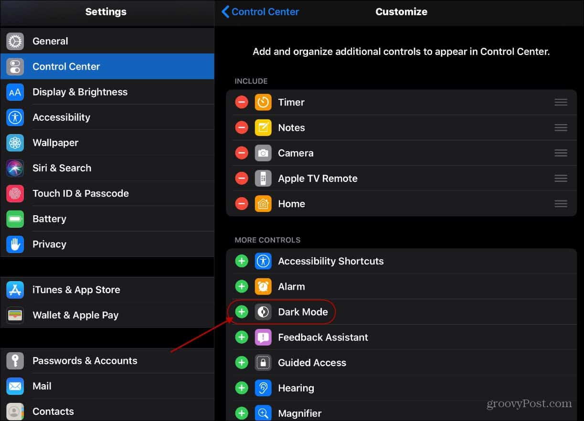The height and width of the screenshot is (421, 584).
Task: Tap the gray Camera icon
Action: click(x=263, y=153)
